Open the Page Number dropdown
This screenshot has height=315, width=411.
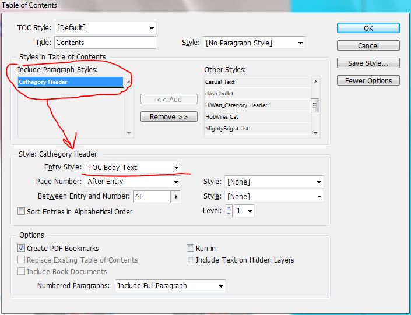coord(133,182)
